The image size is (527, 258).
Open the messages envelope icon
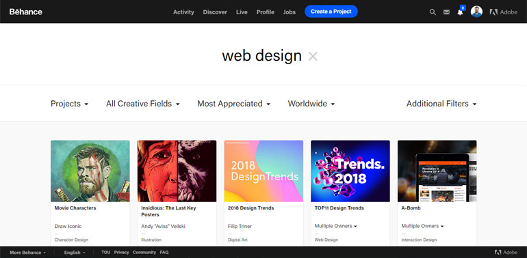tap(446, 12)
